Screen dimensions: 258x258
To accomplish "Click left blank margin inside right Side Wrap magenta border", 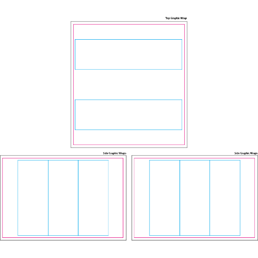I will 142,198.
